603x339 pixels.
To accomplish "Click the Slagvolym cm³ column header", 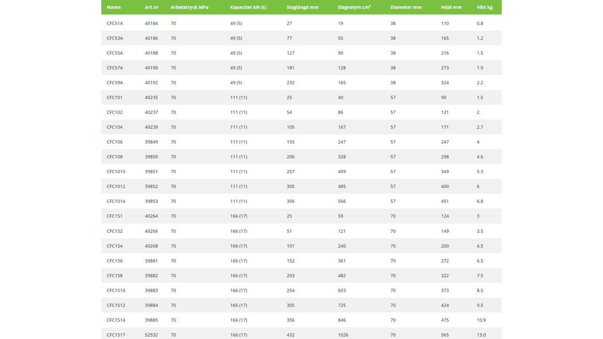I will pos(354,8).
